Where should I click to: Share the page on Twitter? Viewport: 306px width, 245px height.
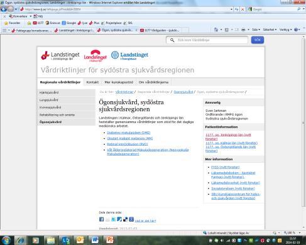tap(113, 219)
